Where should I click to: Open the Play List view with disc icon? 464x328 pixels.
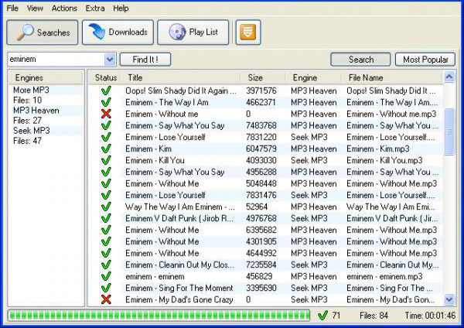pyautogui.click(x=193, y=32)
